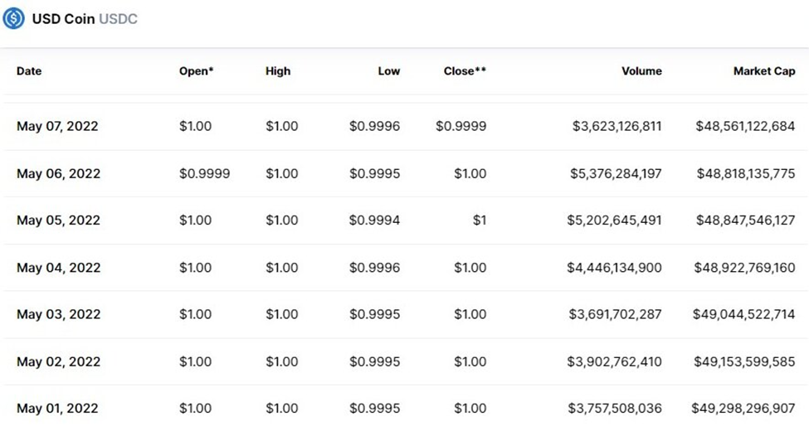
Task: Sort by the Date column header
Action: (x=29, y=71)
